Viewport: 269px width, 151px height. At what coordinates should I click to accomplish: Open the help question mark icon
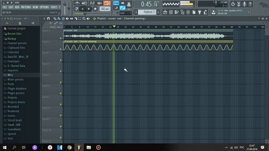click(x=250, y=4)
